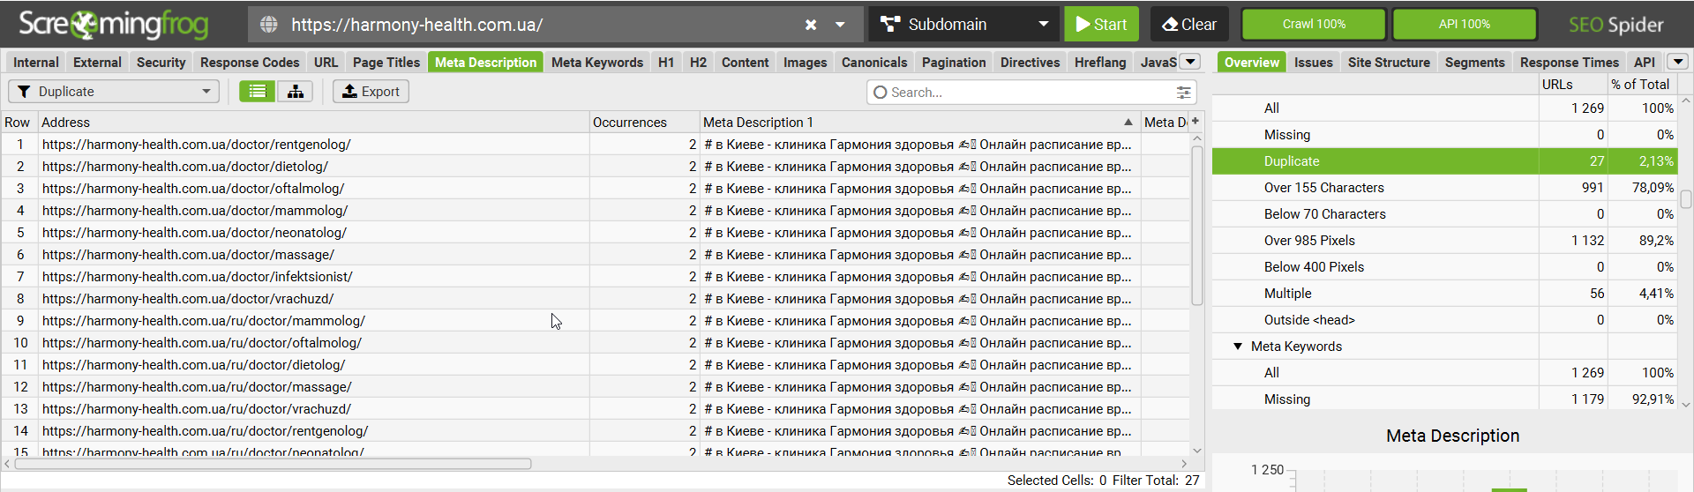Image resolution: width=1694 pixels, height=492 pixels.
Task: Add column with plus icon
Action: tap(1196, 122)
